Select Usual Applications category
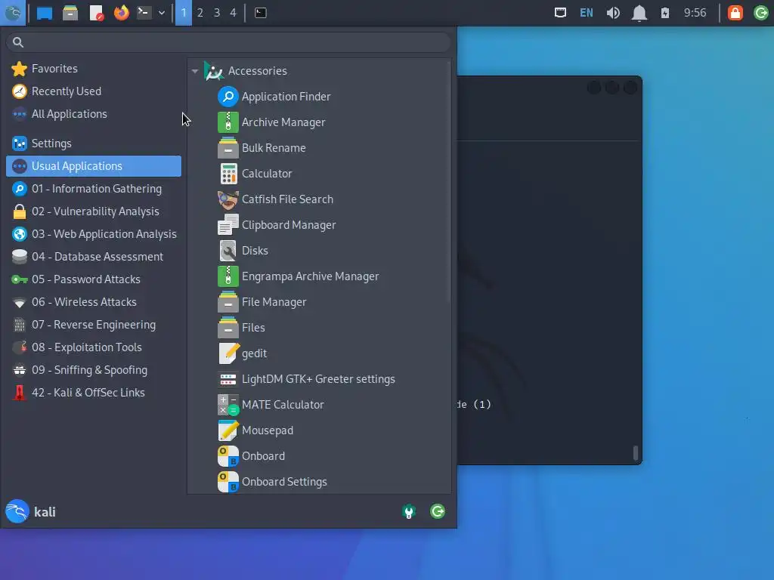Image resolution: width=774 pixels, height=580 pixels. pyautogui.click(x=94, y=166)
